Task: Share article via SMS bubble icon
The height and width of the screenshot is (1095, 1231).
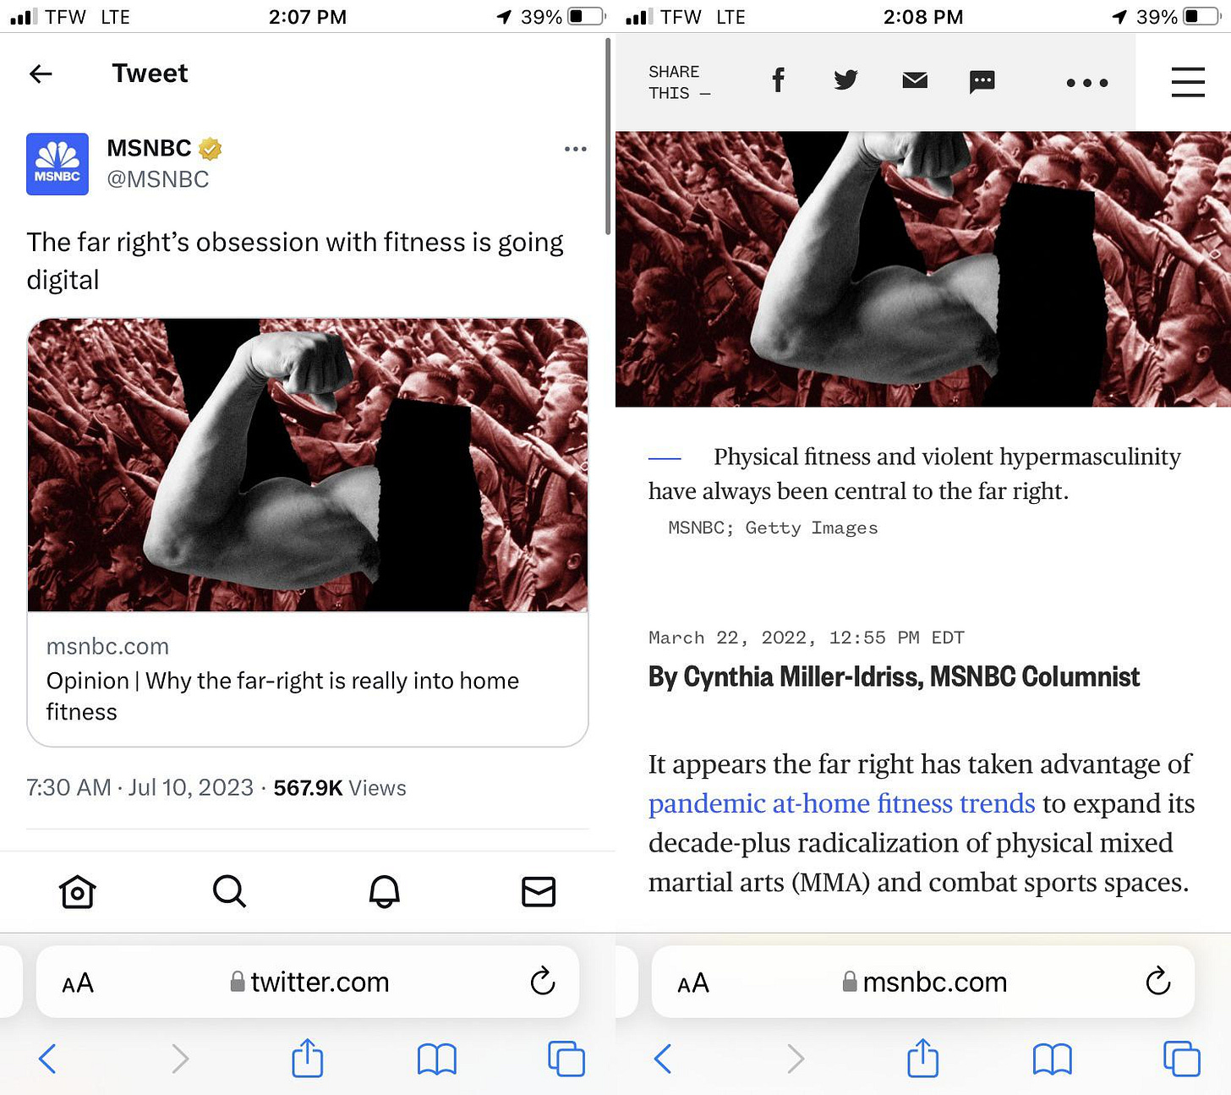Action: pos(982,81)
